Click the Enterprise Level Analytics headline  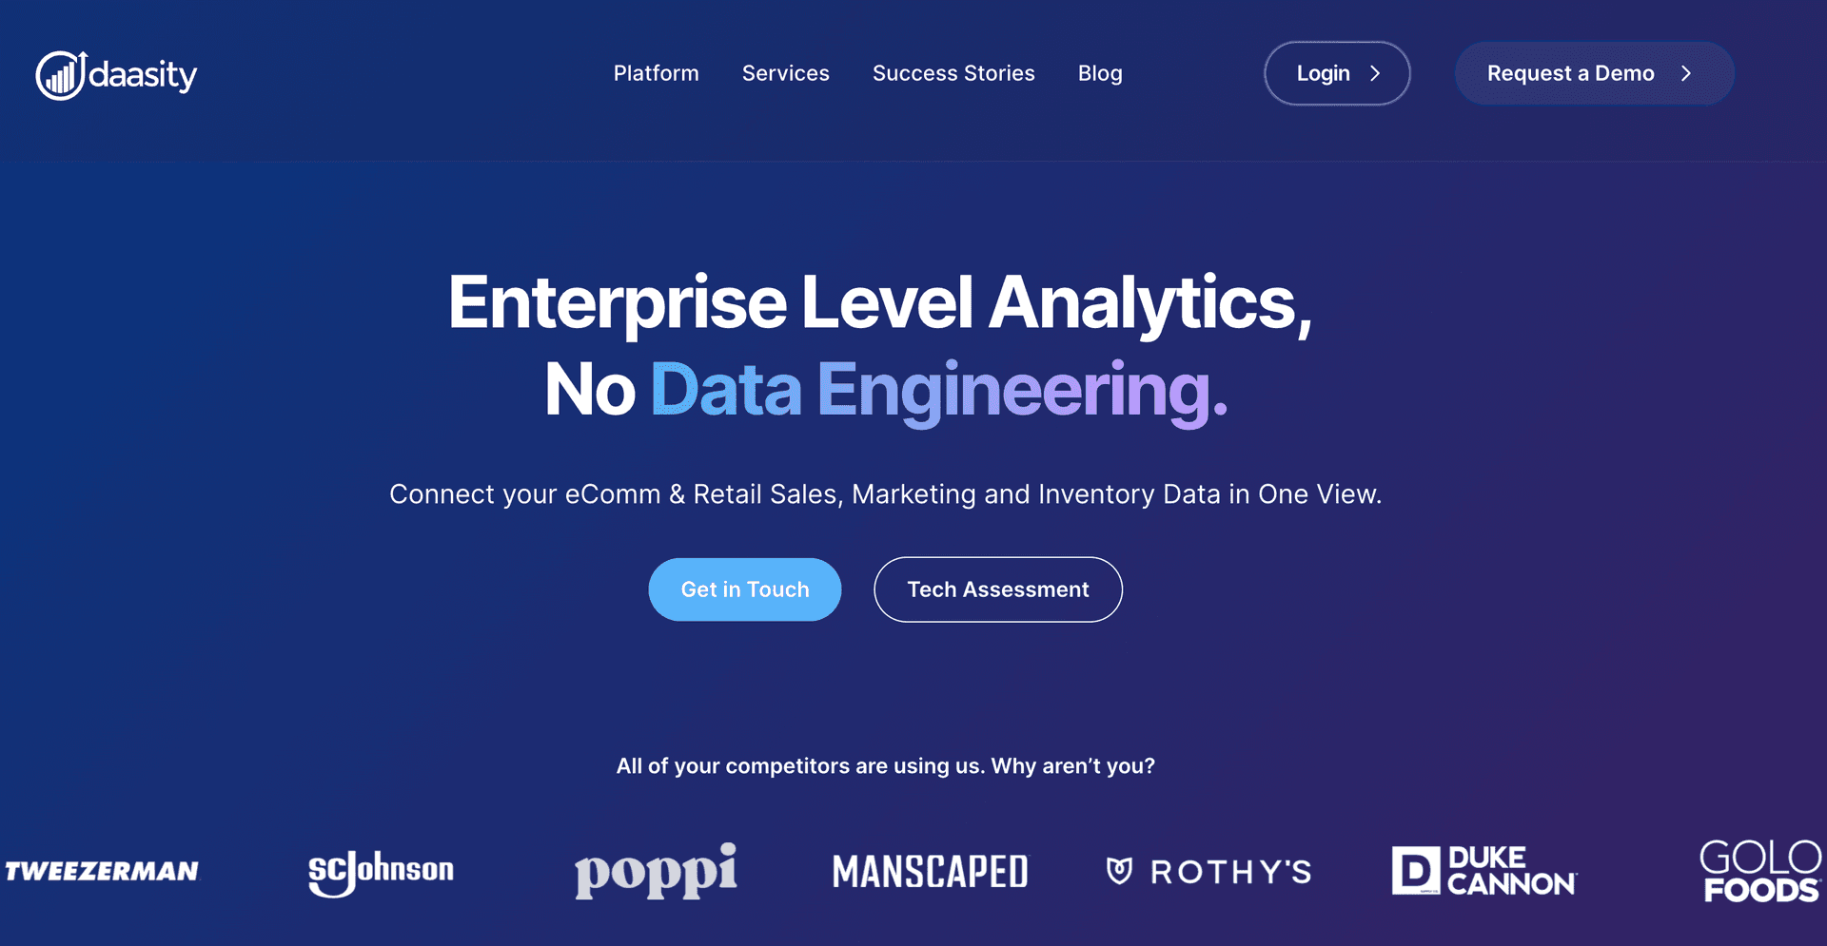point(880,303)
